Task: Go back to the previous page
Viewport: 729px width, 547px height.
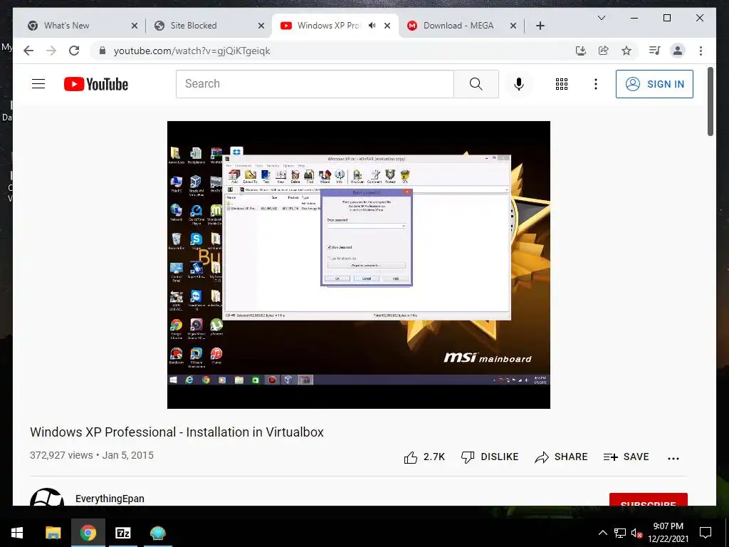Action: pyautogui.click(x=28, y=51)
